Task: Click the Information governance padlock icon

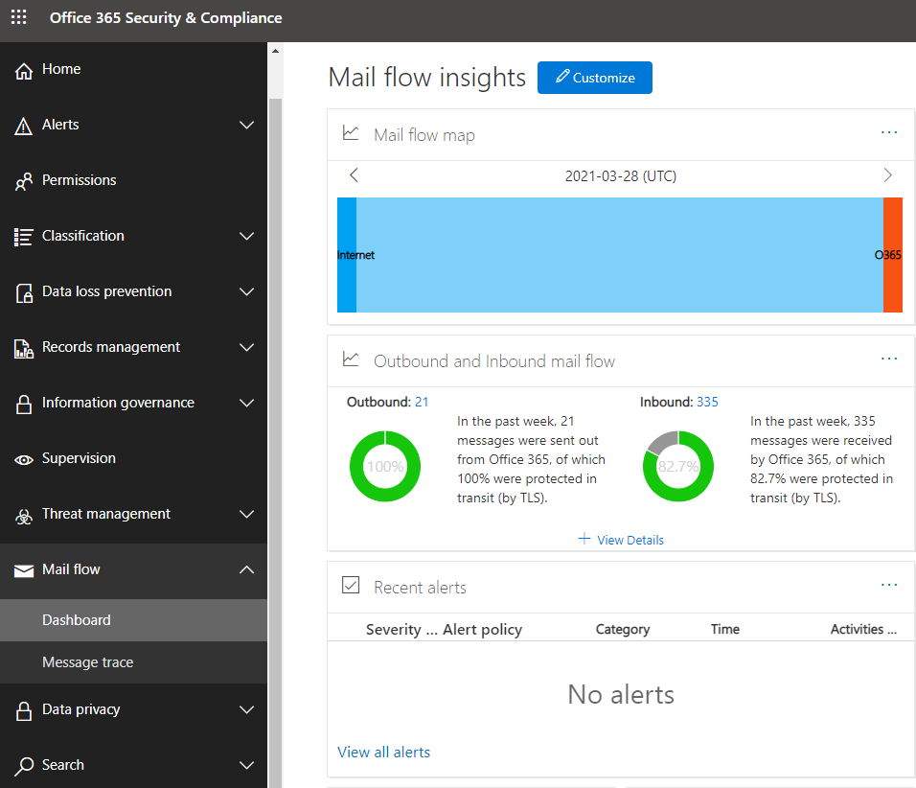Action: 24,404
